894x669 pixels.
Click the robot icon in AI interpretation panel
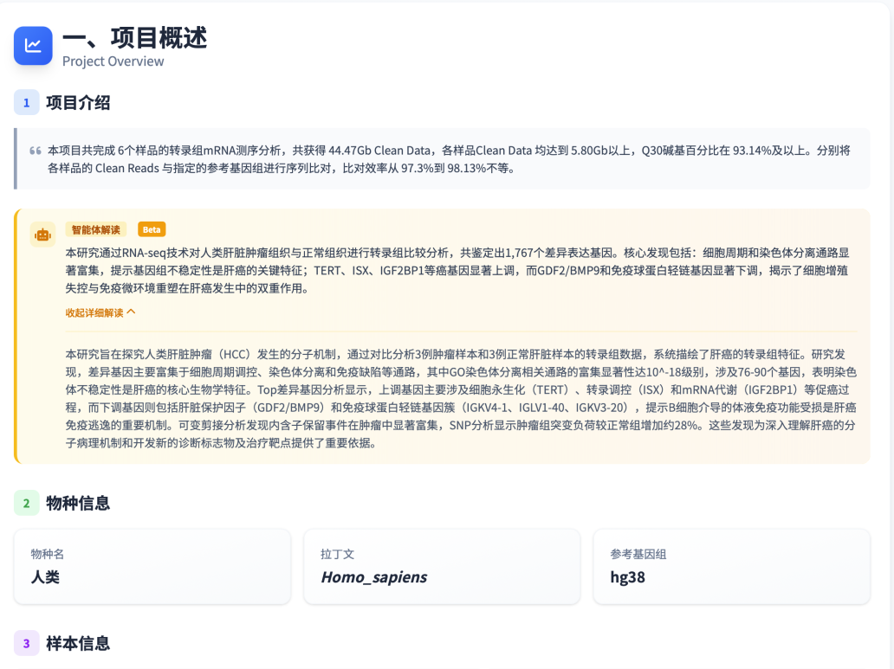(x=42, y=235)
